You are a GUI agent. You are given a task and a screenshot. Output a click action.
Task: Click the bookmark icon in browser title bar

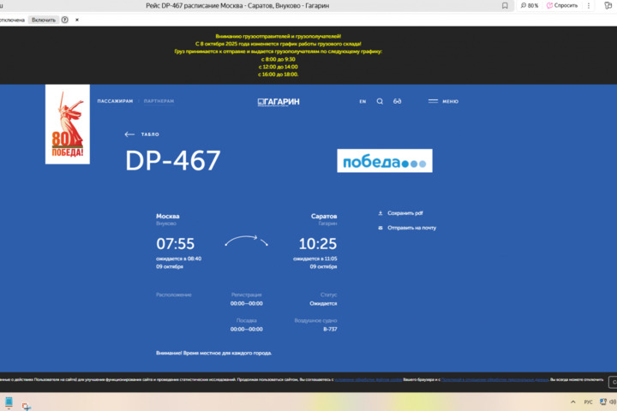coord(505,5)
